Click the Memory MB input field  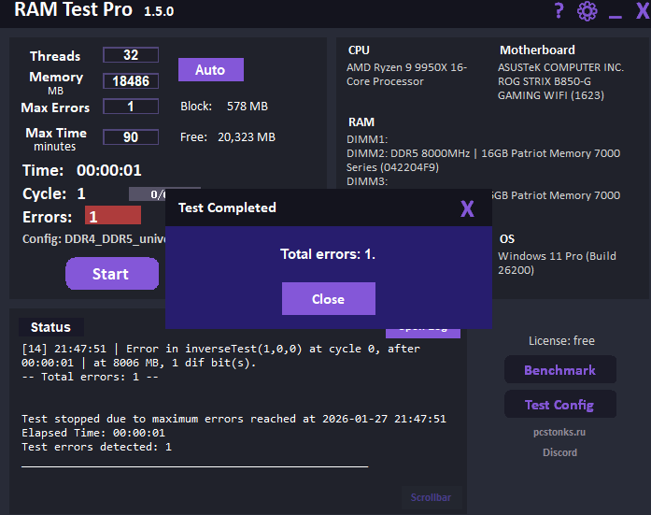131,81
